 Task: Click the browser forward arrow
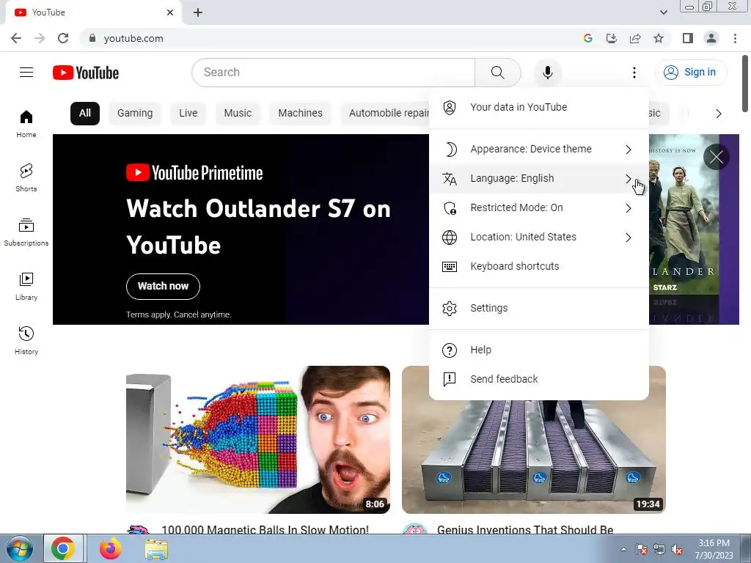(x=40, y=38)
